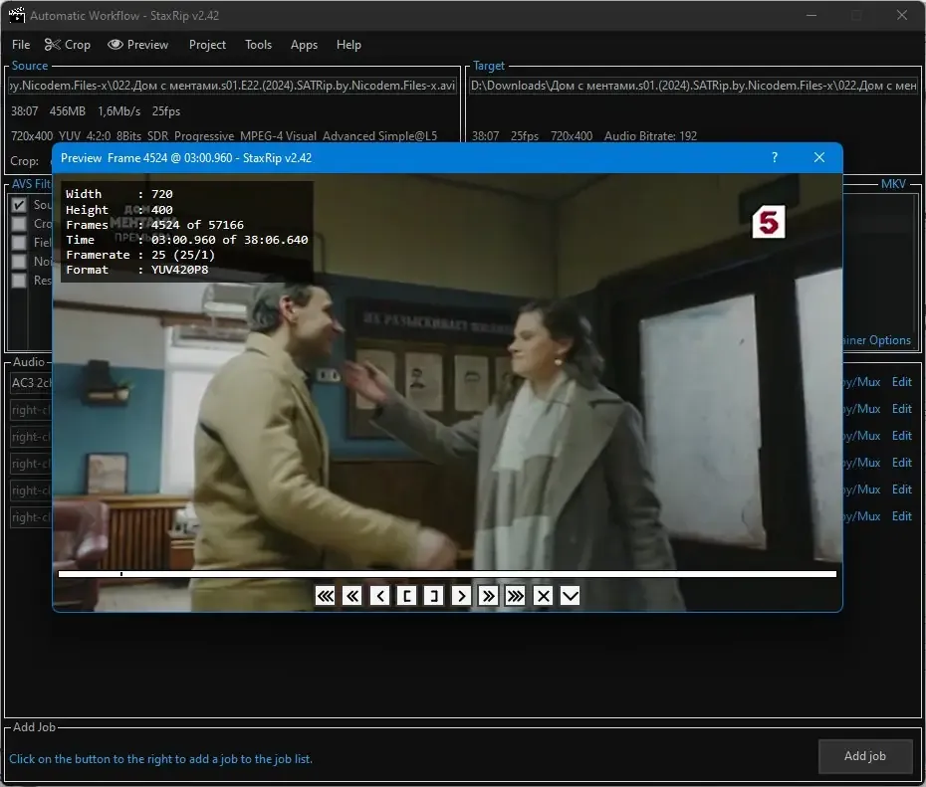The width and height of the screenshot is (926, 787).
Task: Delete selected range with X button
Action: point(543,596)
